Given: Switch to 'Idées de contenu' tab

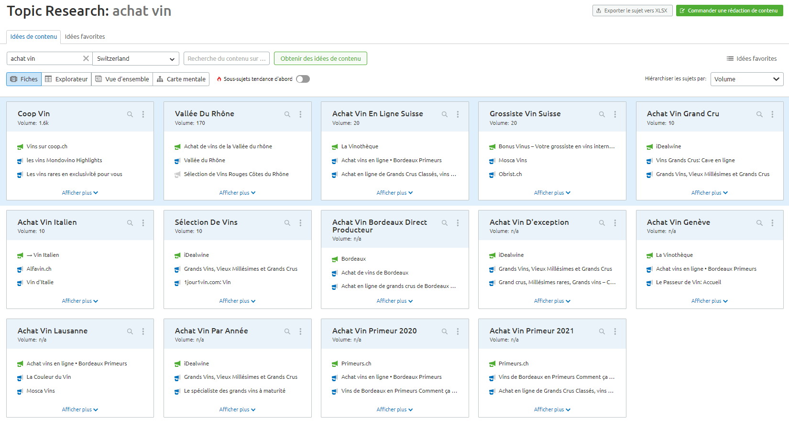Looking at the screenshot, I should click(33, 36).
